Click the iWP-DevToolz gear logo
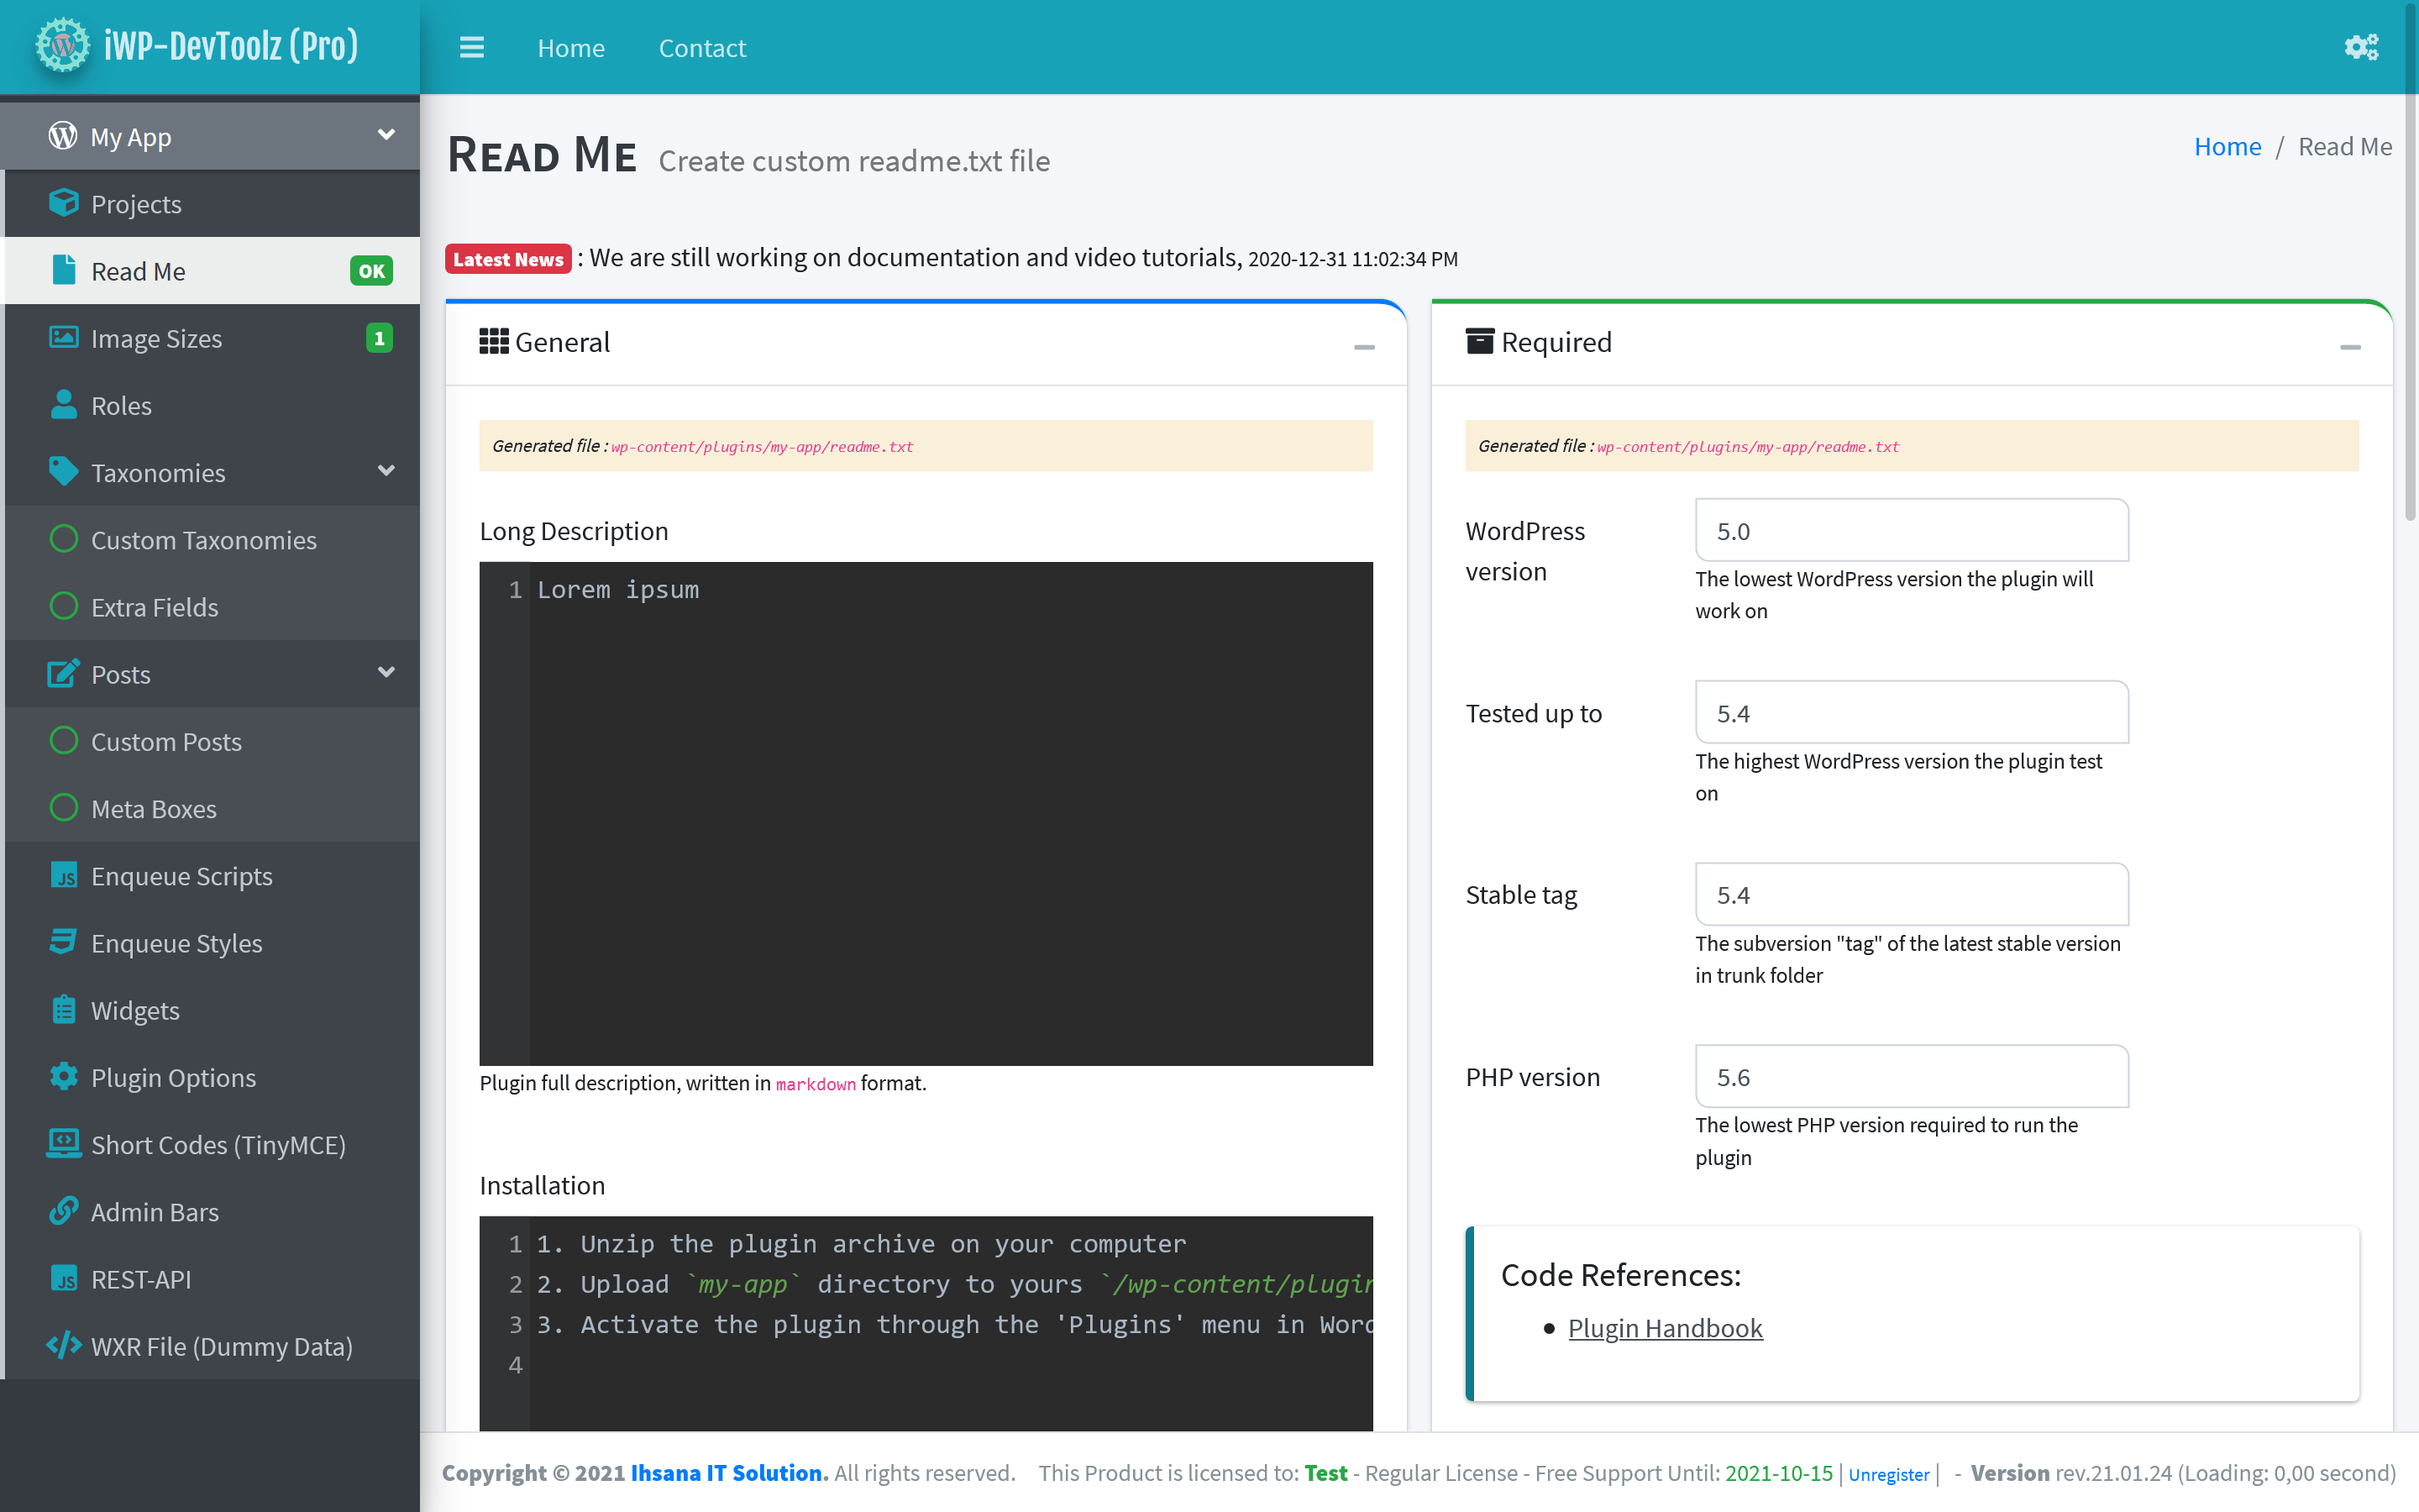 [x=62, y=45]
